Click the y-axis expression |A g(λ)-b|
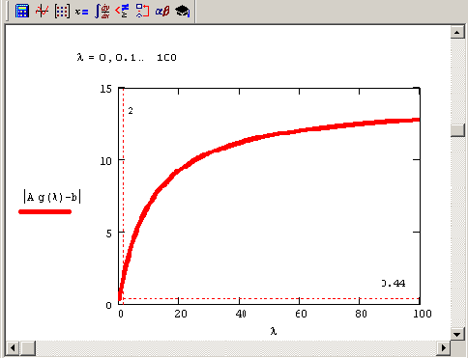Image resolution: width=468 pixels, height=358 pixels. click(x=52, y=197)
